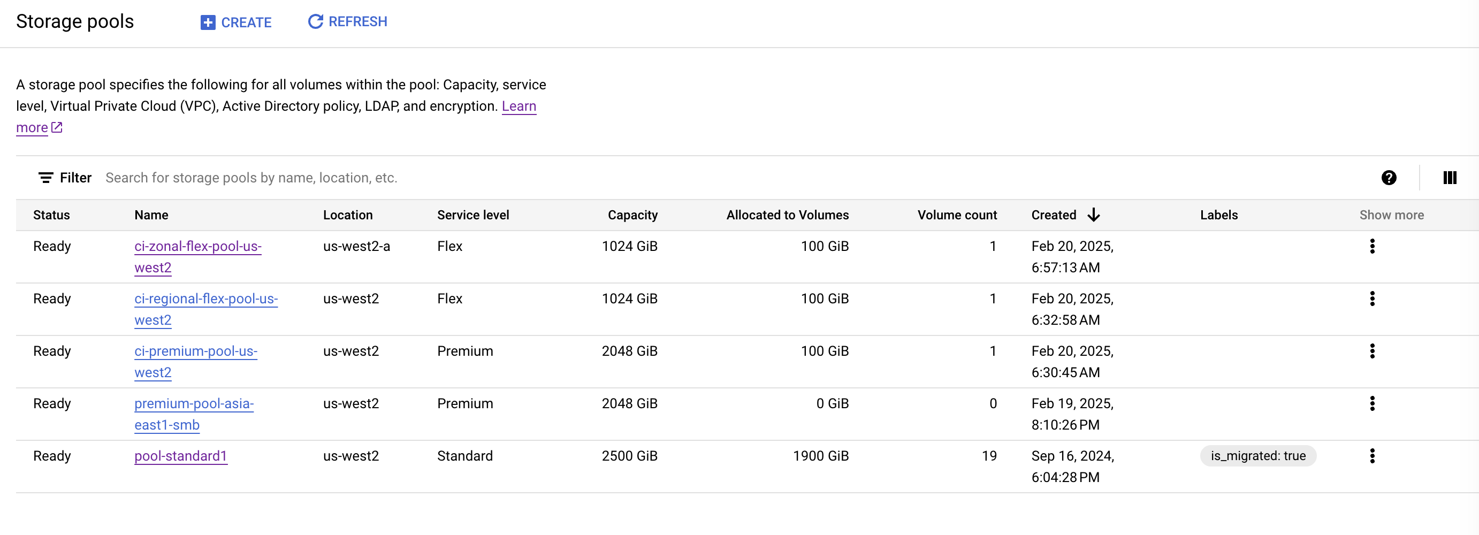Sort by Volume count column header
Screen dimensions: 1479x535
(x=957, y=215)
